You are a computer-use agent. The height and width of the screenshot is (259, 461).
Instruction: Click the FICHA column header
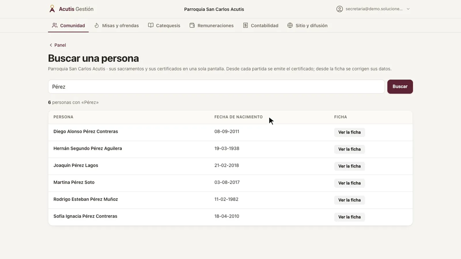341,117
